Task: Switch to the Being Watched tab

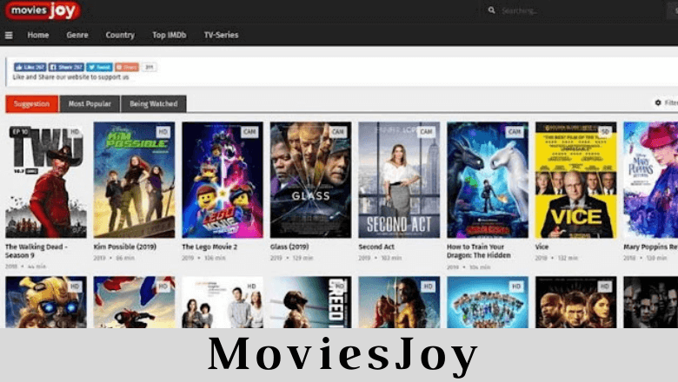Action: click(x=154, y=103)
